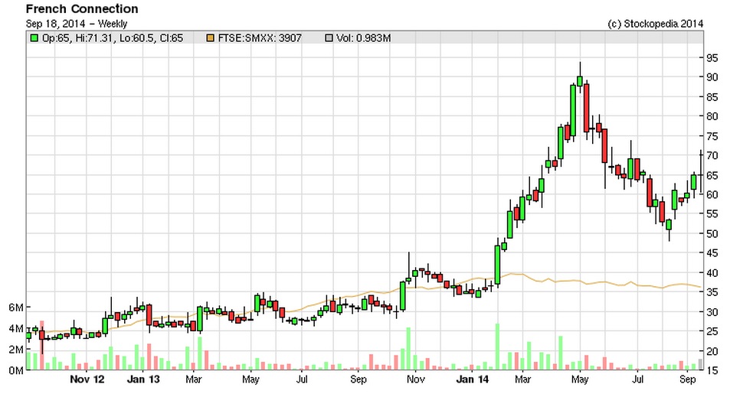
Task: Click the 'FTSE:SMXX: 3907' legend text
Action: click(260, 38)
